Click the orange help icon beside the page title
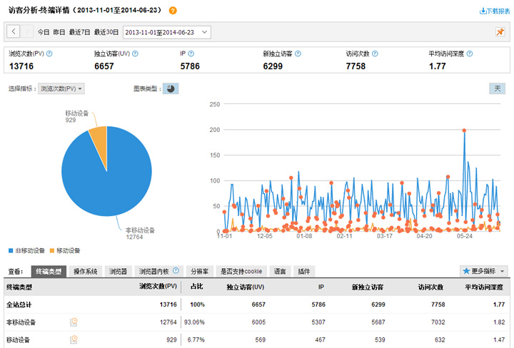 coord(173,11)
